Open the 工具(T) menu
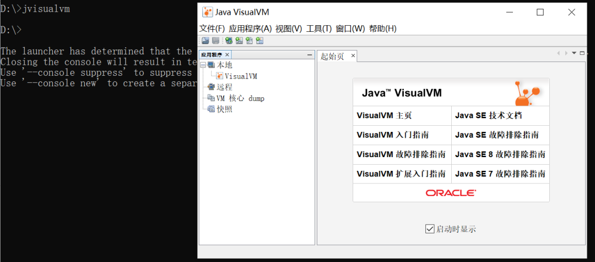 319,29
